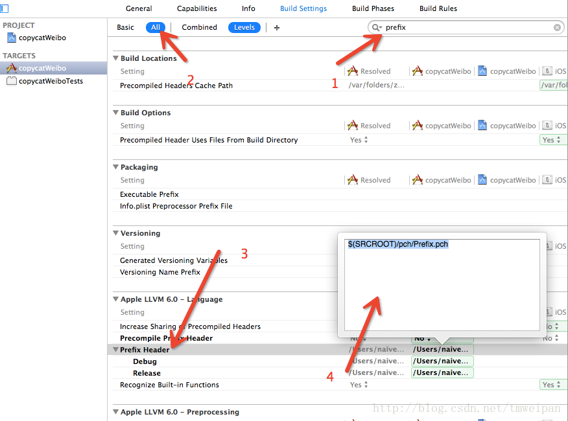Image resolution: width=568 pixels, height=421 pixels.
Task: Click copycatWeibo project column icon in Build Locations
Action: pos(482,71)
